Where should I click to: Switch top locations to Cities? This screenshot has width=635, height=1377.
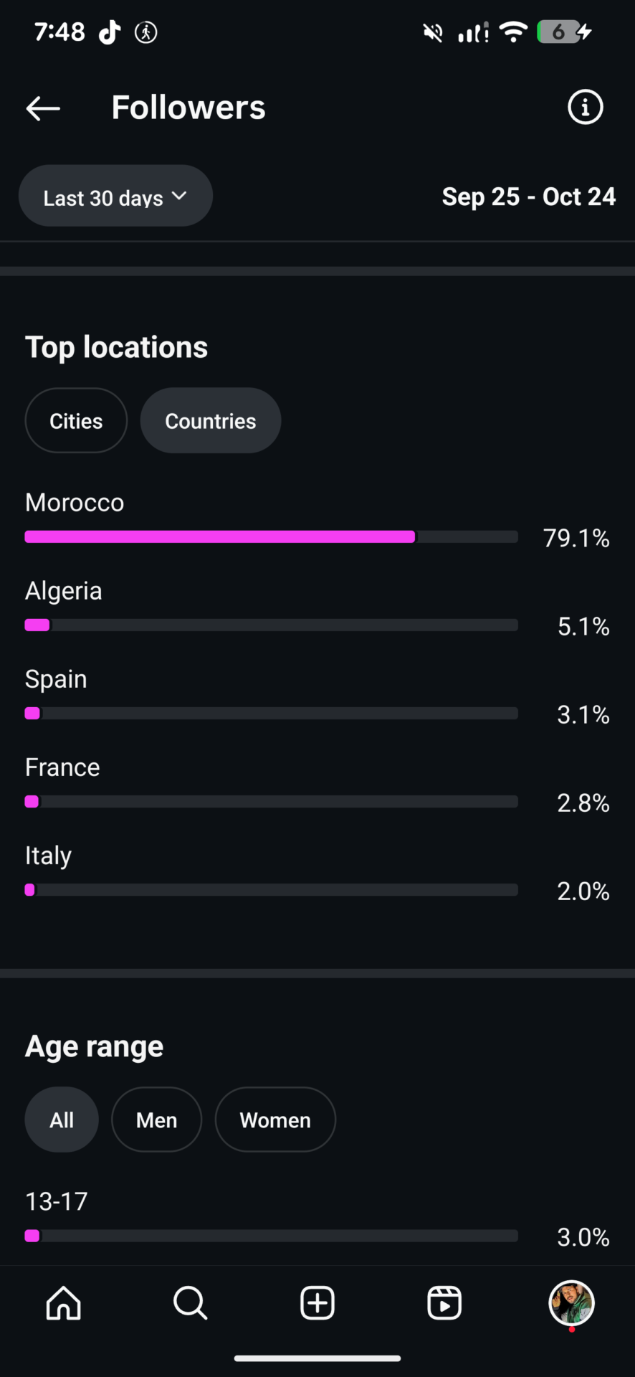76,421
